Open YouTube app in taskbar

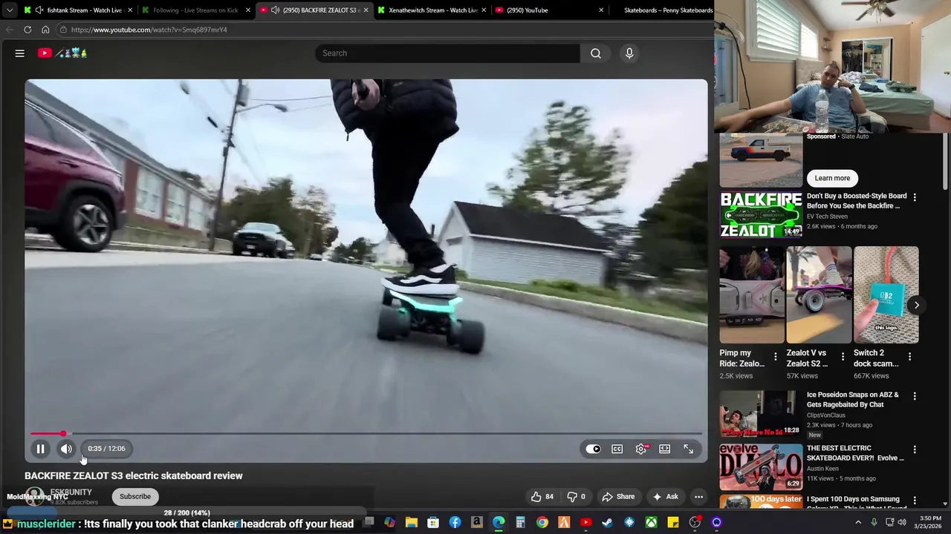coord(586,523)
